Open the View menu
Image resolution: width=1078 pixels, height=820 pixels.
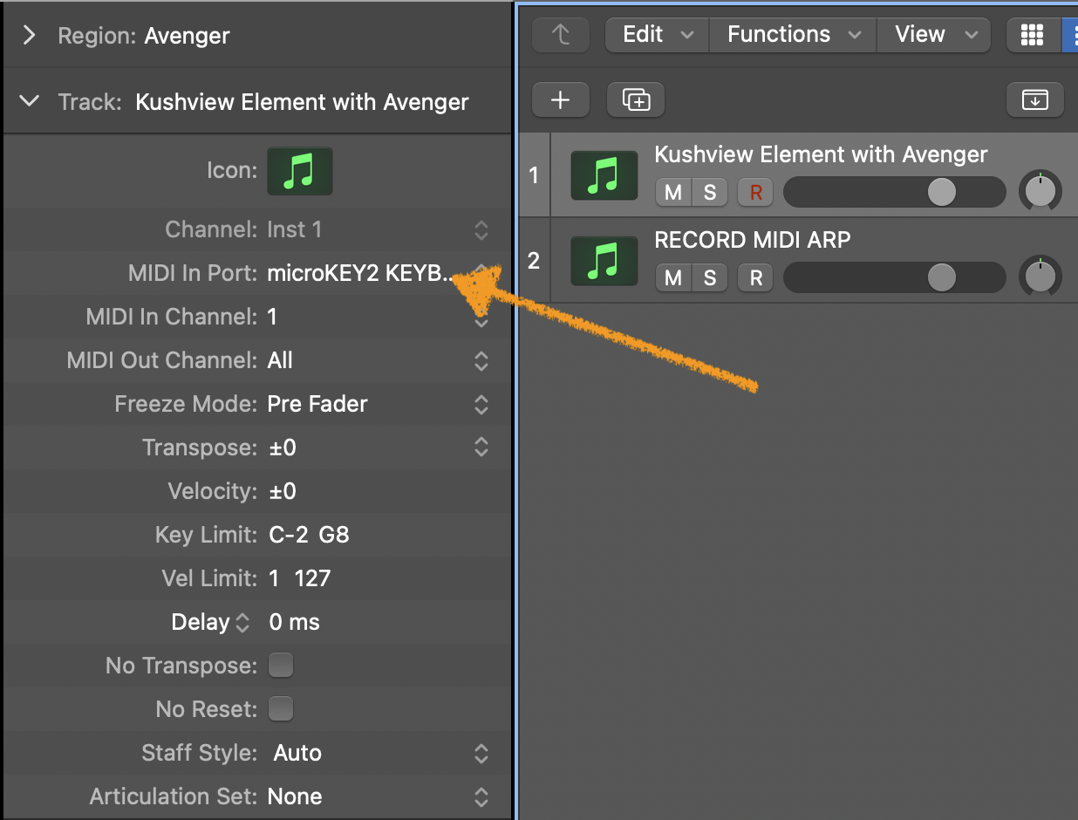tap(934, 35)
